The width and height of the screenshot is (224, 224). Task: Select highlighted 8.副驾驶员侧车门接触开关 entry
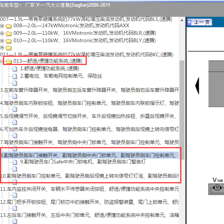(x=89, y=155)
